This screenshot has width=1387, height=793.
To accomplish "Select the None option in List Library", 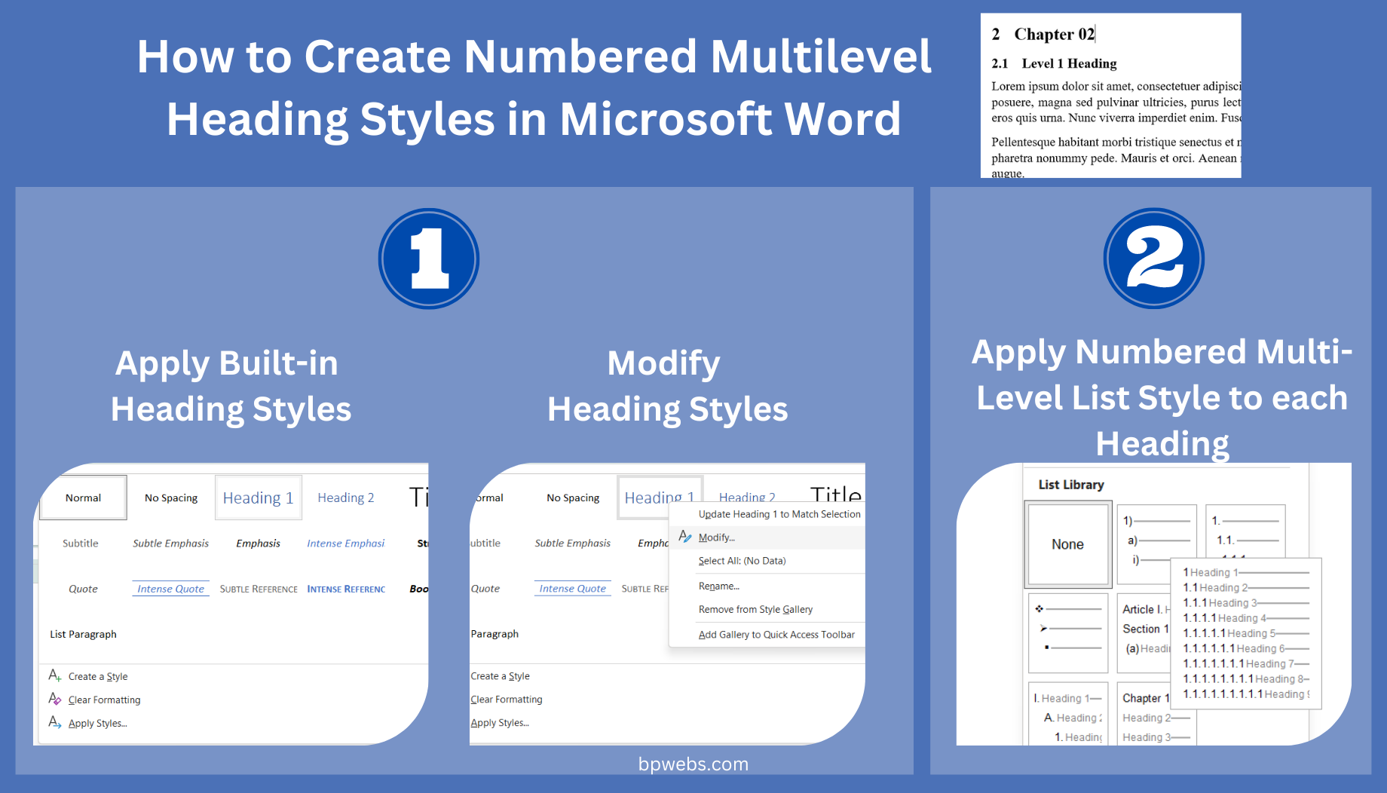I will point(1068,544).
